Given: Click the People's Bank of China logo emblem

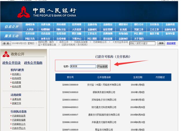Looking at the screenshot, I should 23,12.
